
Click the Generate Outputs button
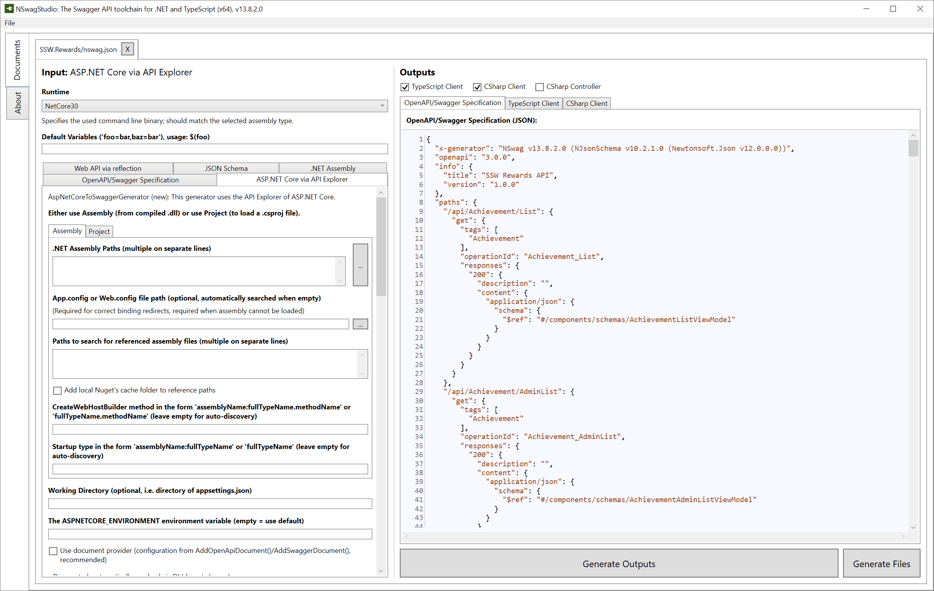click(619, 563)
